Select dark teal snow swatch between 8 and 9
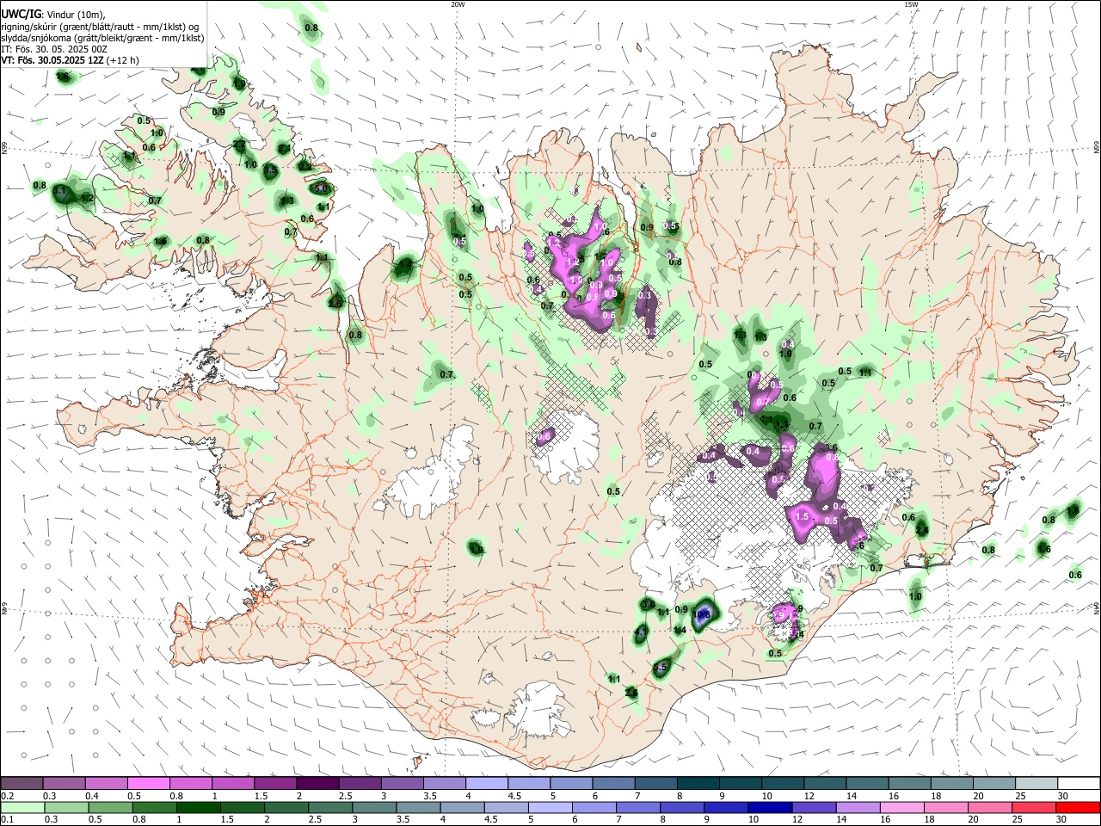This screenshot has height=826, width=1101. point(698,783)
